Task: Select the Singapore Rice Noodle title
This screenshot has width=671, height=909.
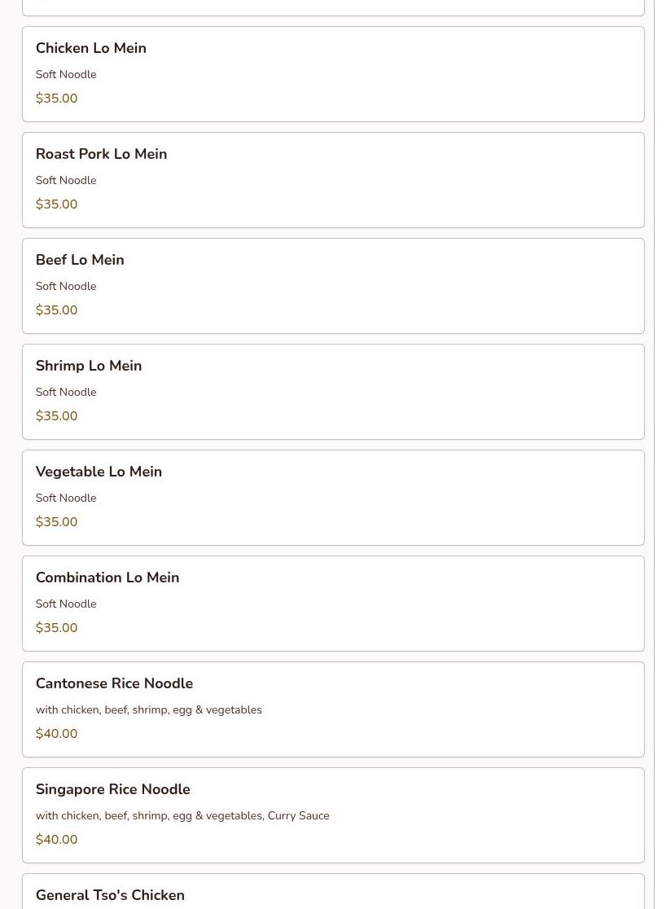Action: [x=112, y=790]
